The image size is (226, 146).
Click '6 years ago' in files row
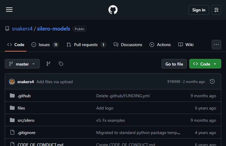205,108
